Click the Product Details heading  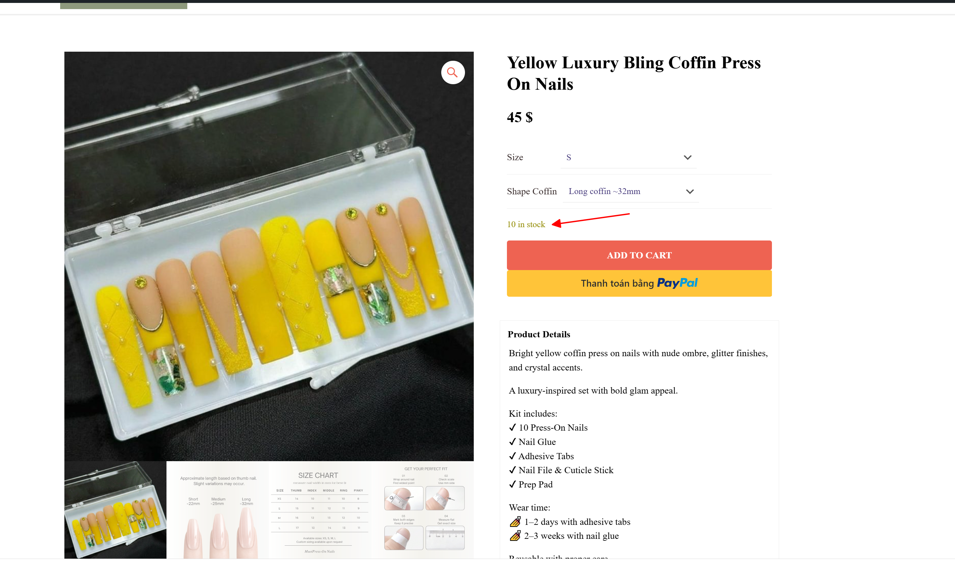538,334
